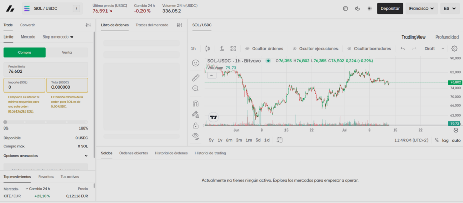Open the apps grid icon in header

[x=369, y=9]
